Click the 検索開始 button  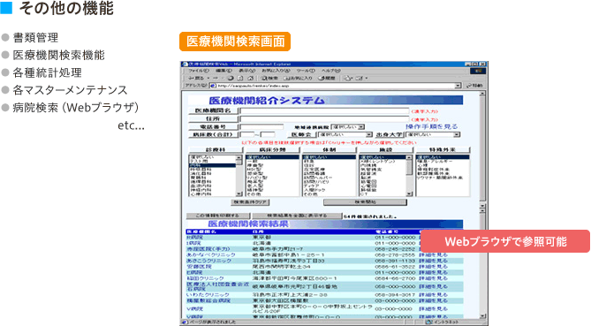(365, 202)
